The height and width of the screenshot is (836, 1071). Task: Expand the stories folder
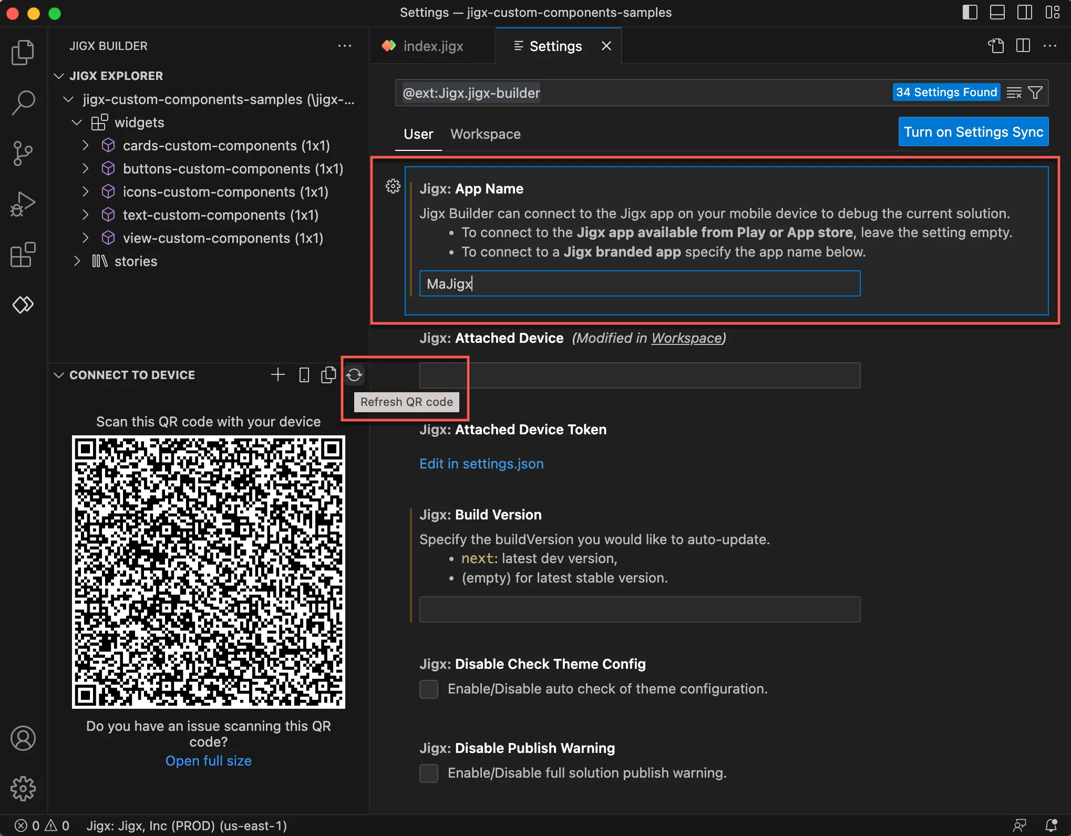pyautogui.click(x=77, y=261)
